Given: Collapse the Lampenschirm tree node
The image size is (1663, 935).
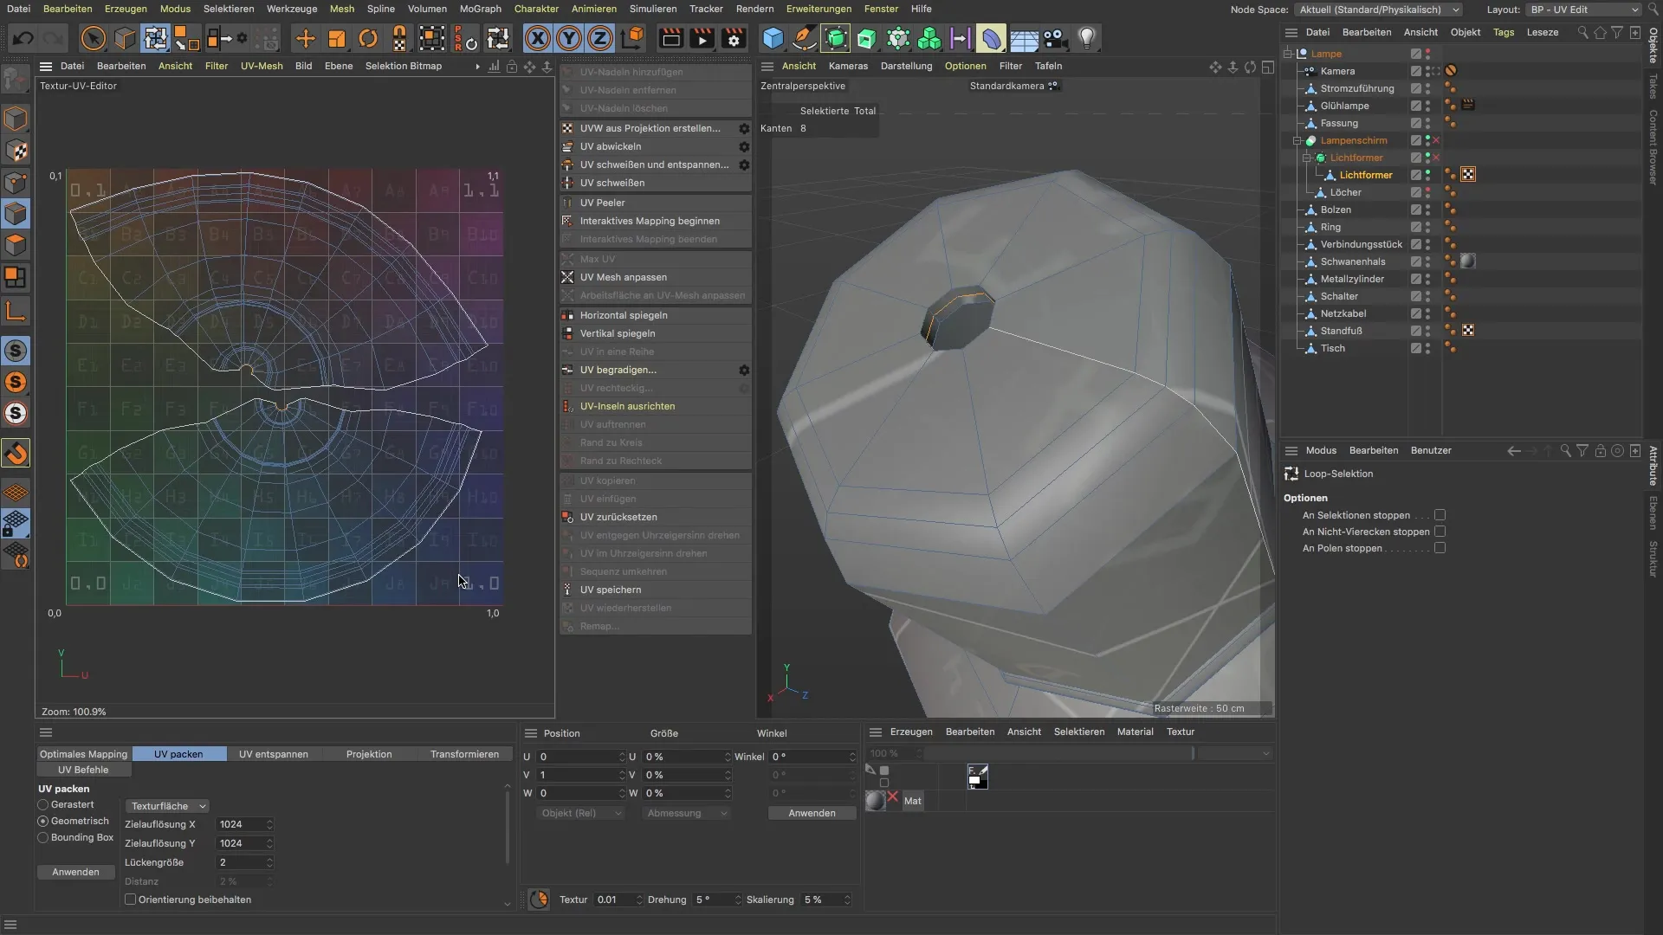Looking at the screenshot, I should point(1297,140).
